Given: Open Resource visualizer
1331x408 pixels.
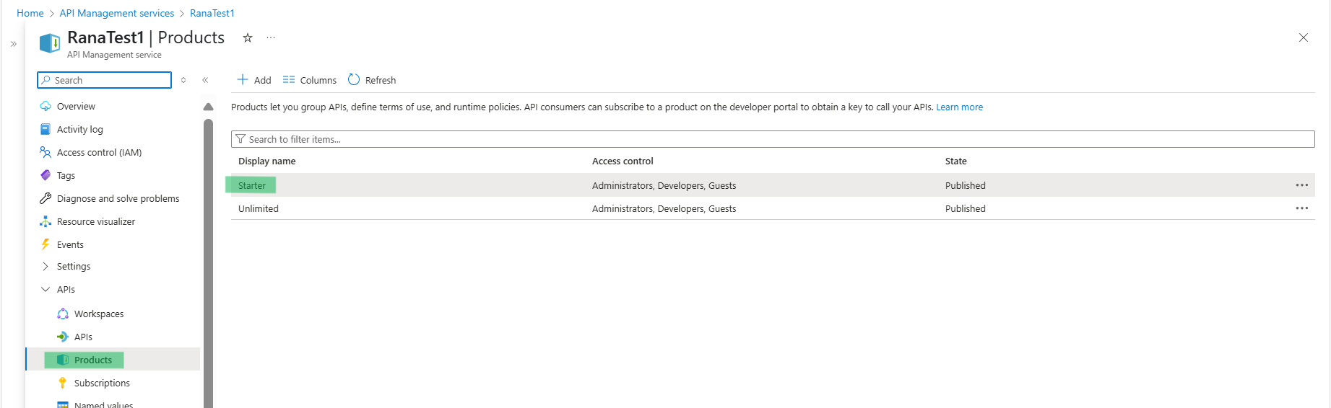Looking at the screenshot, I should click(x=95, y=221).
